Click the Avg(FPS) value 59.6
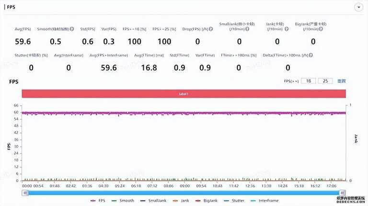This screenshot has height=206, width=368. [23, 42]
